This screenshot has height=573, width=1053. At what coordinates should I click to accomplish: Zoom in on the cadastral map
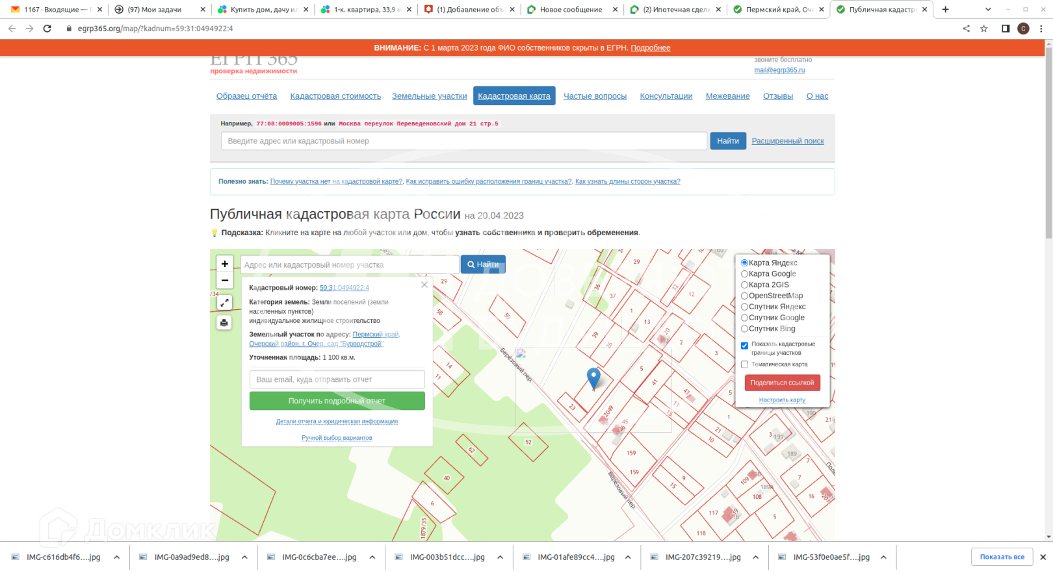pos(225,264)
